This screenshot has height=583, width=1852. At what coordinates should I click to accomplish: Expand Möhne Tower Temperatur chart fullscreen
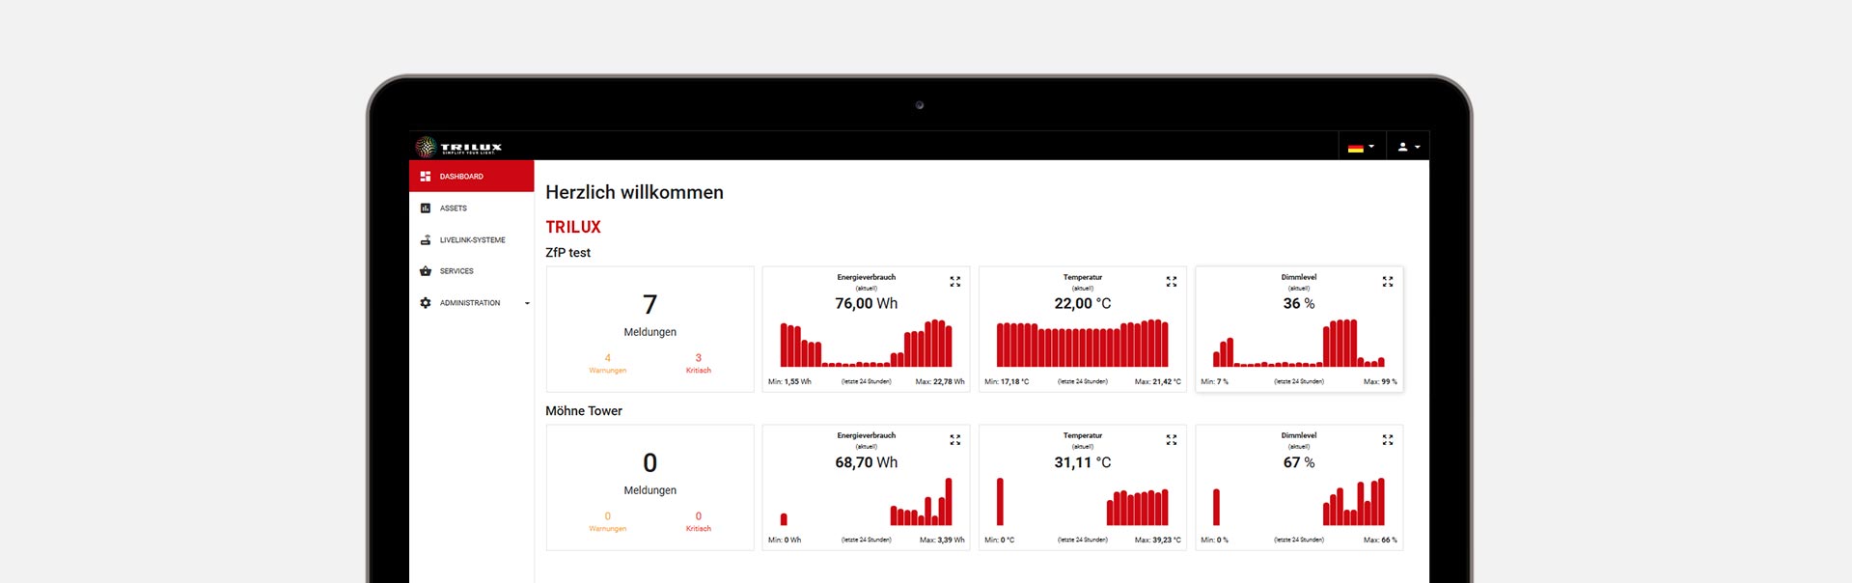[x=1171, y=440]
